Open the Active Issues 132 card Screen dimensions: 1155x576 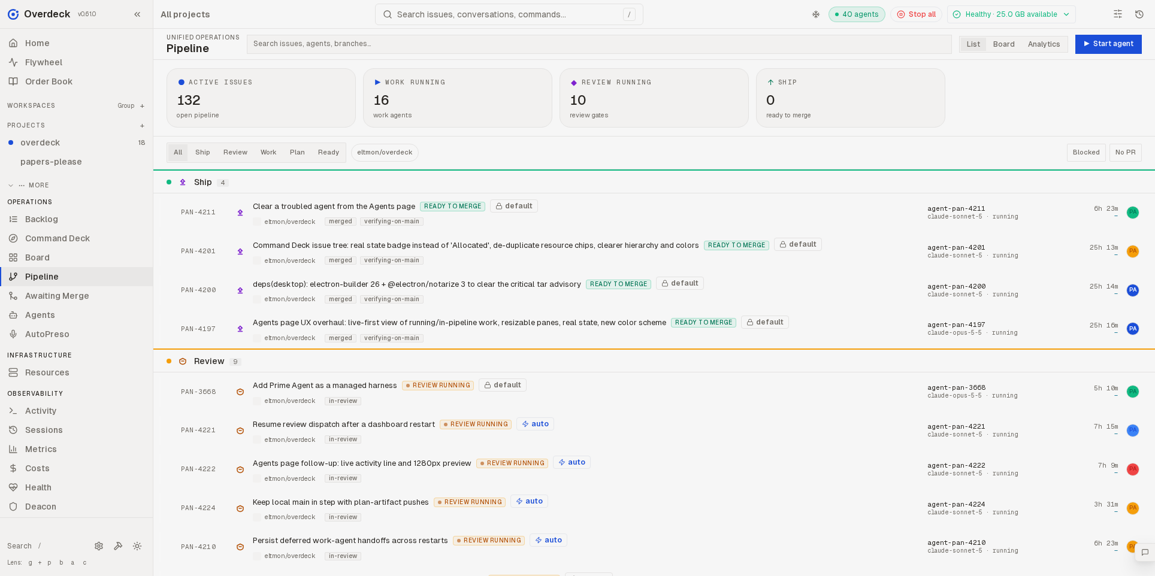pos(261,98)
